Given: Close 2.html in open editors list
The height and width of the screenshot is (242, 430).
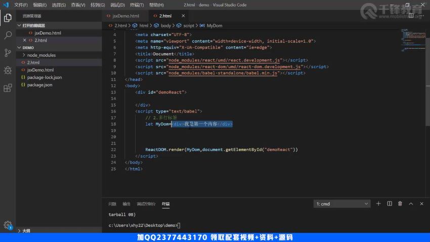Looking at the screenshot, I should click(25, 41).
